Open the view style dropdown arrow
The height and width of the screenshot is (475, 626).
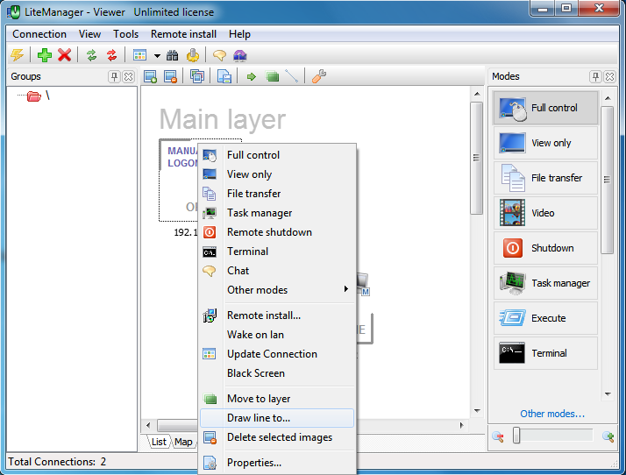(x=157, y=55)
